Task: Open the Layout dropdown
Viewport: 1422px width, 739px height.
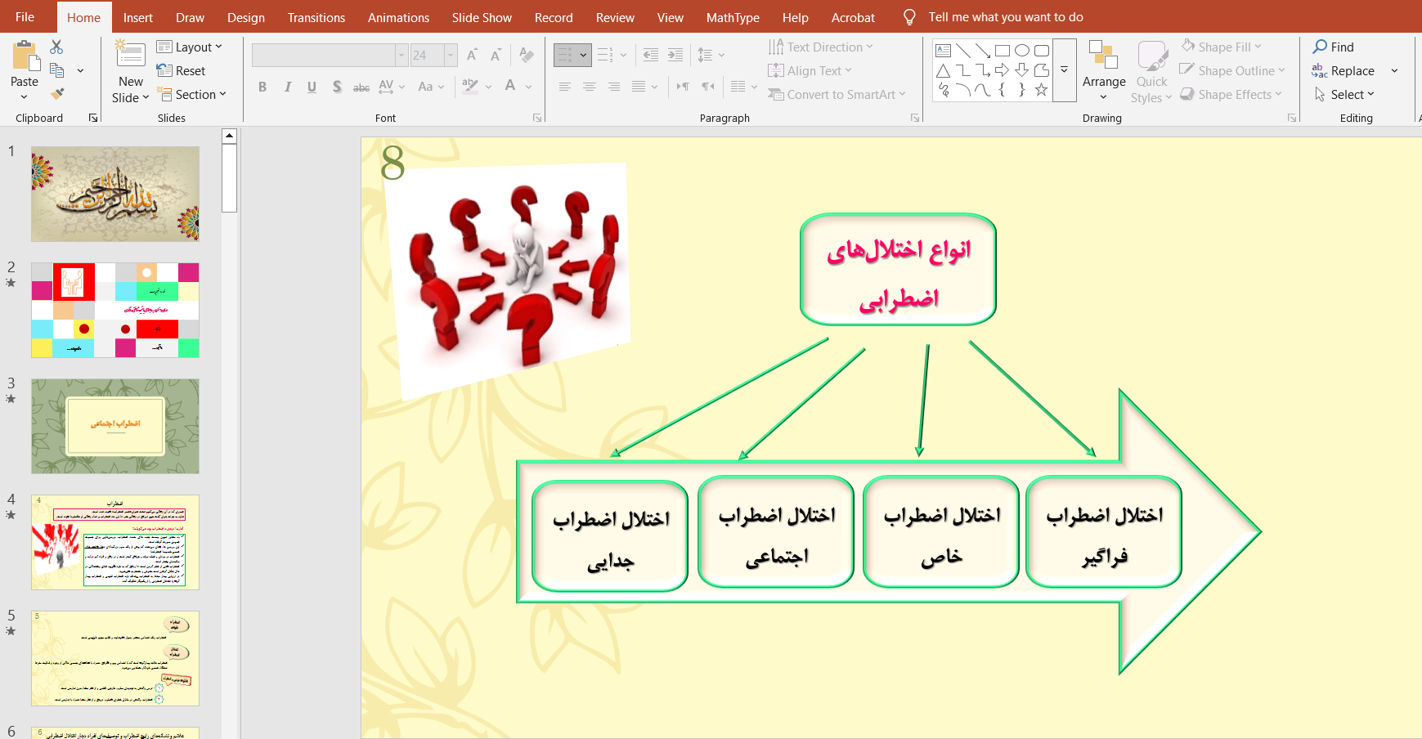Action: 190,47
